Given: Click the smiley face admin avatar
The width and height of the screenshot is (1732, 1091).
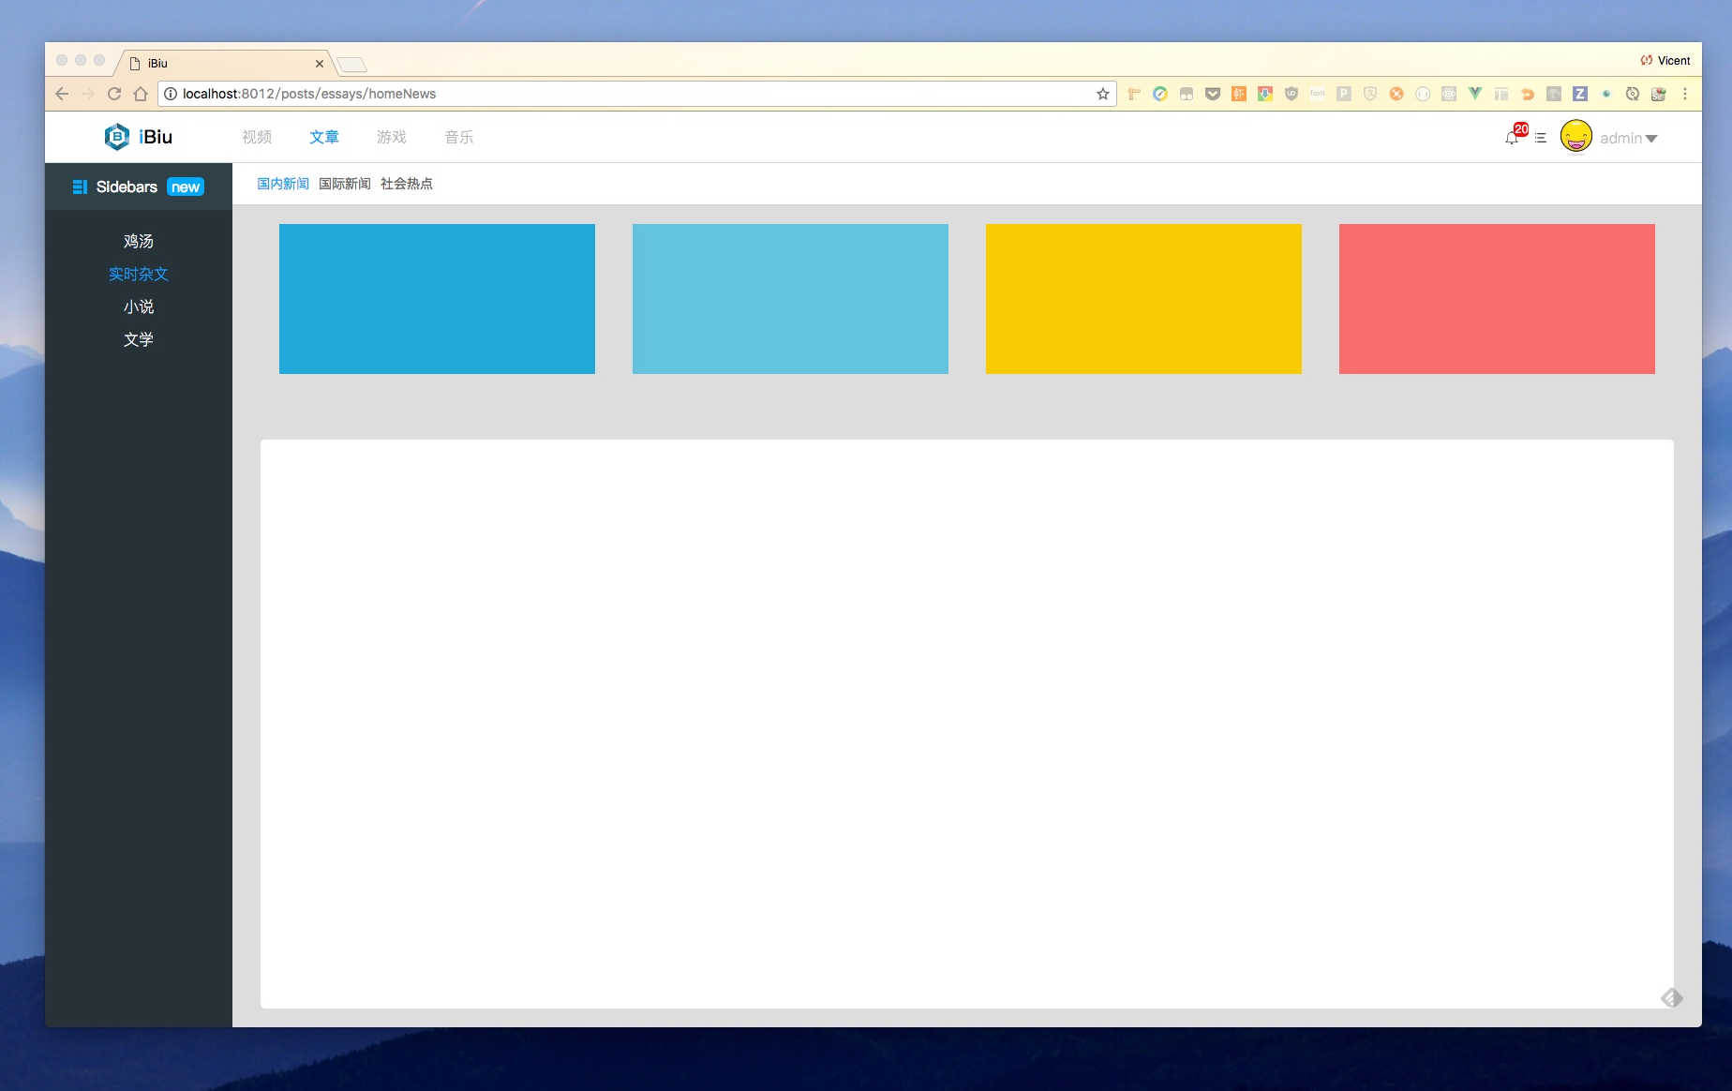Looking at the screenshot, I should tap(1575, 137).
